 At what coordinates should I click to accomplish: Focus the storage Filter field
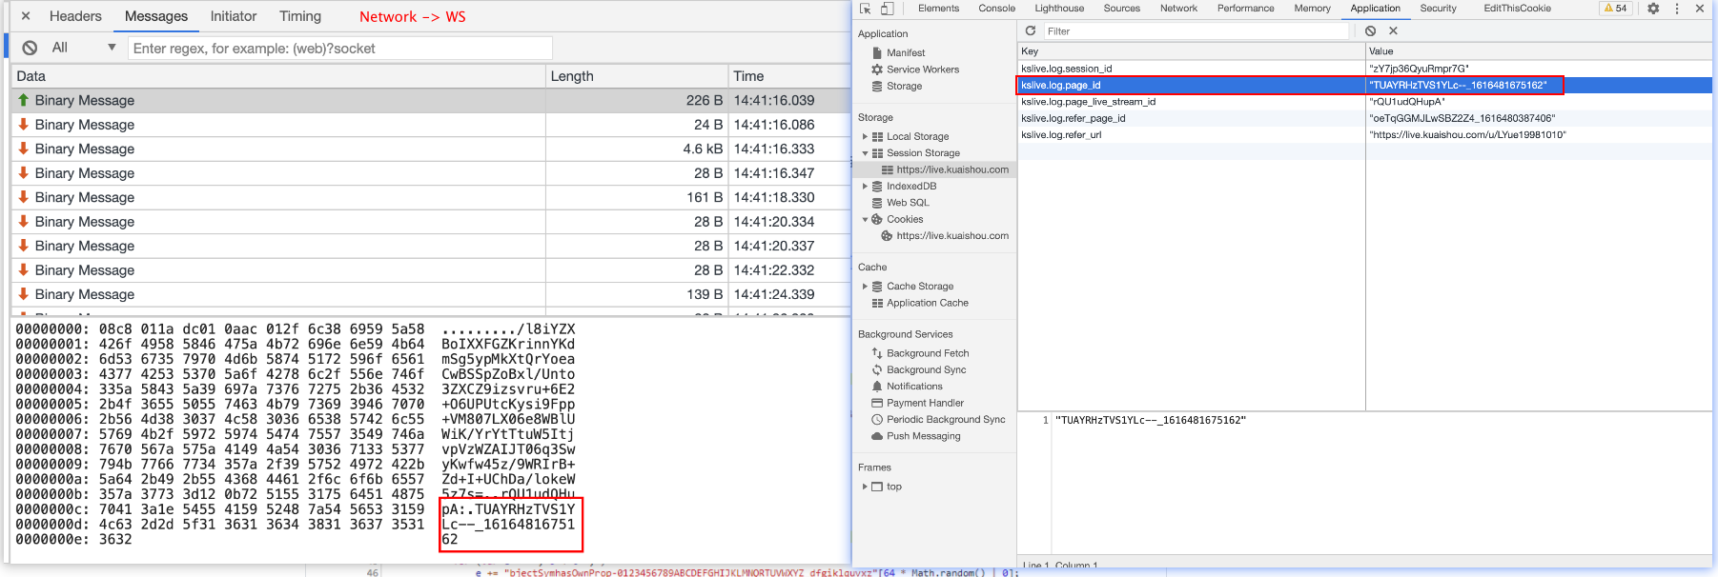pyautogui.click(x=1196, y=31)
